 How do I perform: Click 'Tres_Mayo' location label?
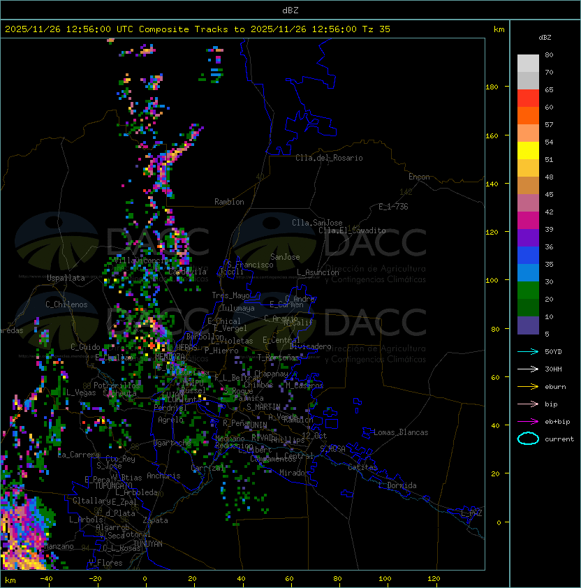point(230,295)
